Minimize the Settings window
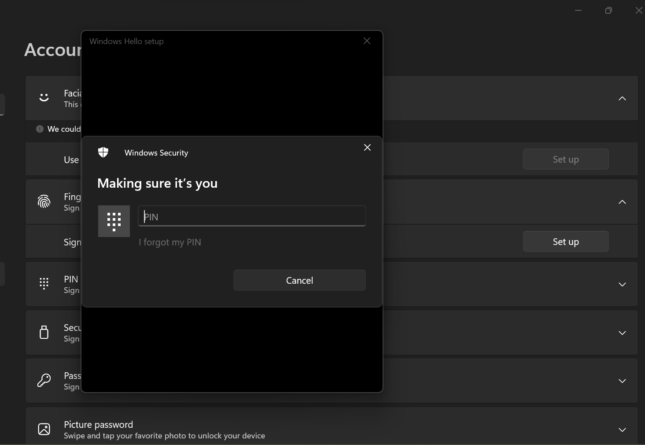The image size is (645, 445). (578, 10)
